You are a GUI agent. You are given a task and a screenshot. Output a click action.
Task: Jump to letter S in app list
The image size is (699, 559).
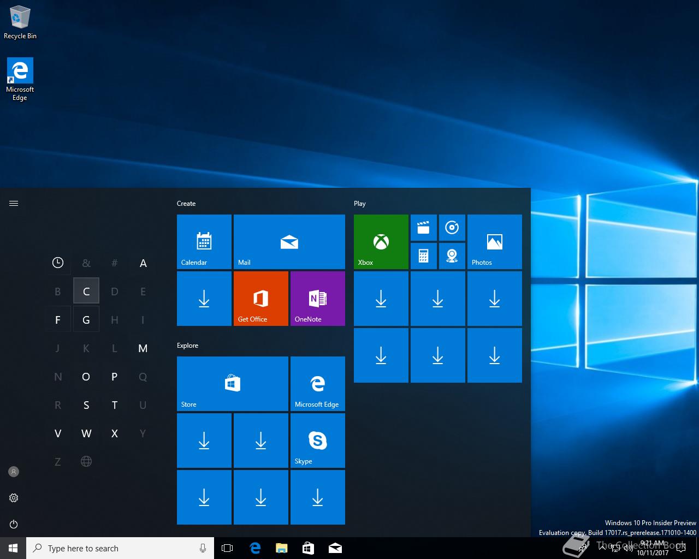(86, 405)
